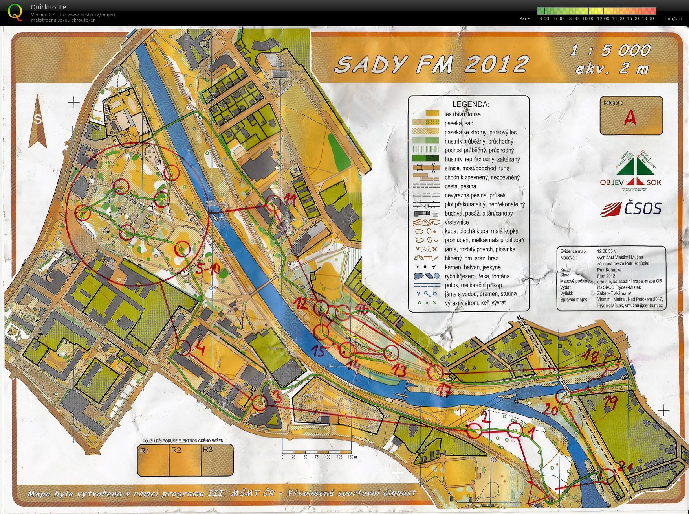Click the 'ekv. 2 m' contour interval text

click(x=612, y=69)
